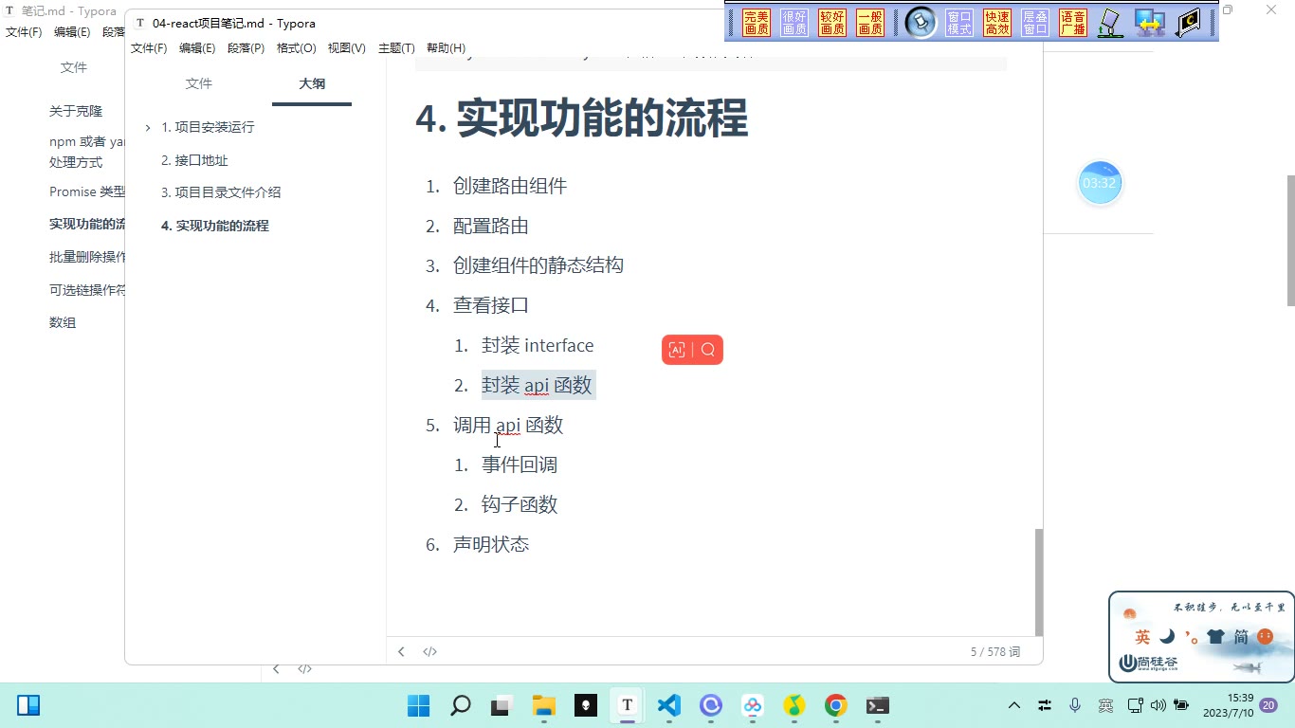This screenshot has width=1295, height=728.
Task: Open the Widgets panel on the taskbar
Action: 28,705
